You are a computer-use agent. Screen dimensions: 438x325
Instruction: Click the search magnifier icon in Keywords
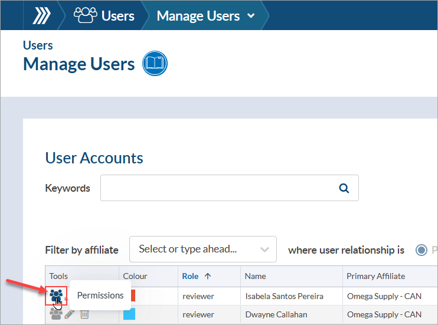click(x=344, y=188)
